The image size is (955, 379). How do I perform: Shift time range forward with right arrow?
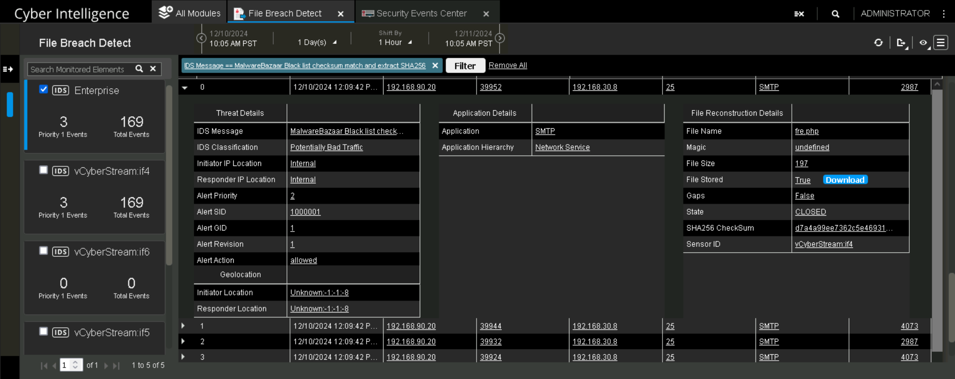click(x=500, y=38)
